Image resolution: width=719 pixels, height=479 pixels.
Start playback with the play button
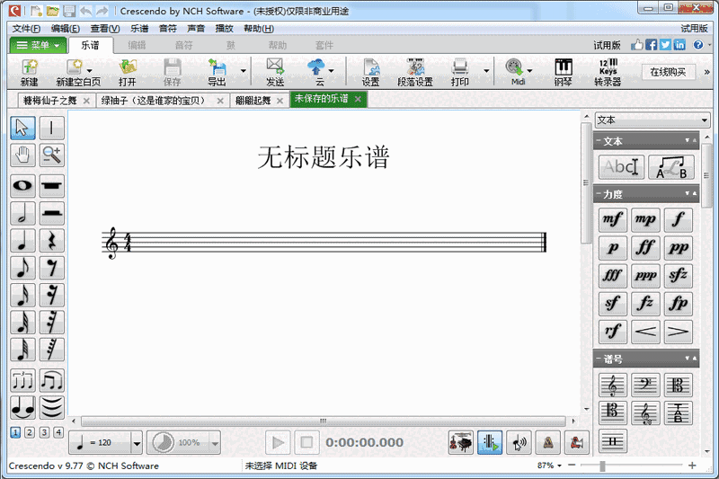(x=278, y=443)
